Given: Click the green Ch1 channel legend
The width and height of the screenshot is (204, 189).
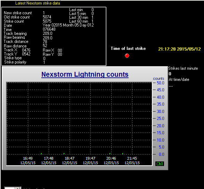Looking at the screenshot, I should click(160, 164).
